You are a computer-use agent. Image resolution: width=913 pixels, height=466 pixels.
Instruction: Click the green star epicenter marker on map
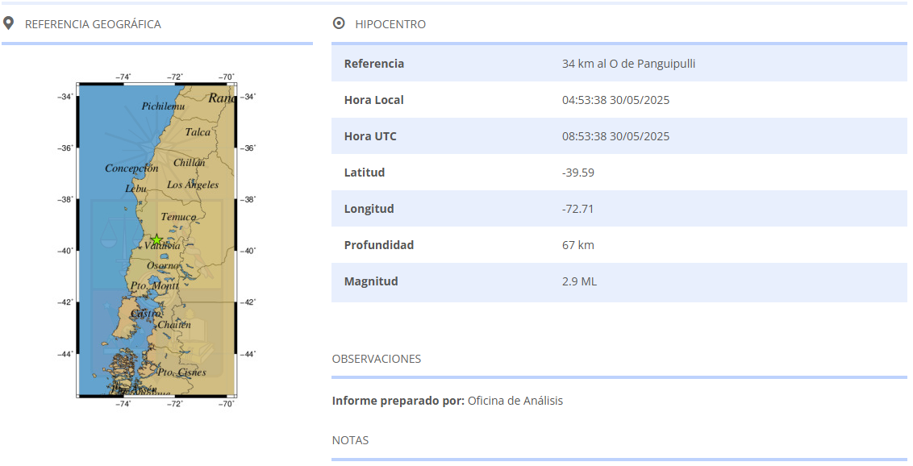click(x=156, y=239)
